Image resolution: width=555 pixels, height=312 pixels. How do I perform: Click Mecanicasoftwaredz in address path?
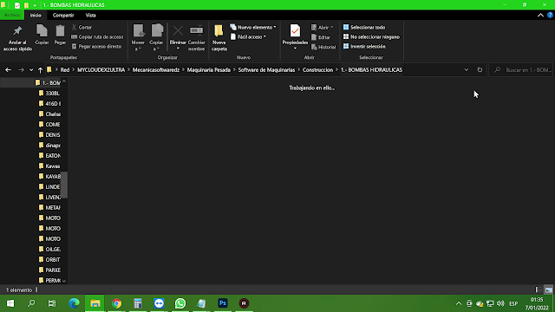tap(156, 70)
